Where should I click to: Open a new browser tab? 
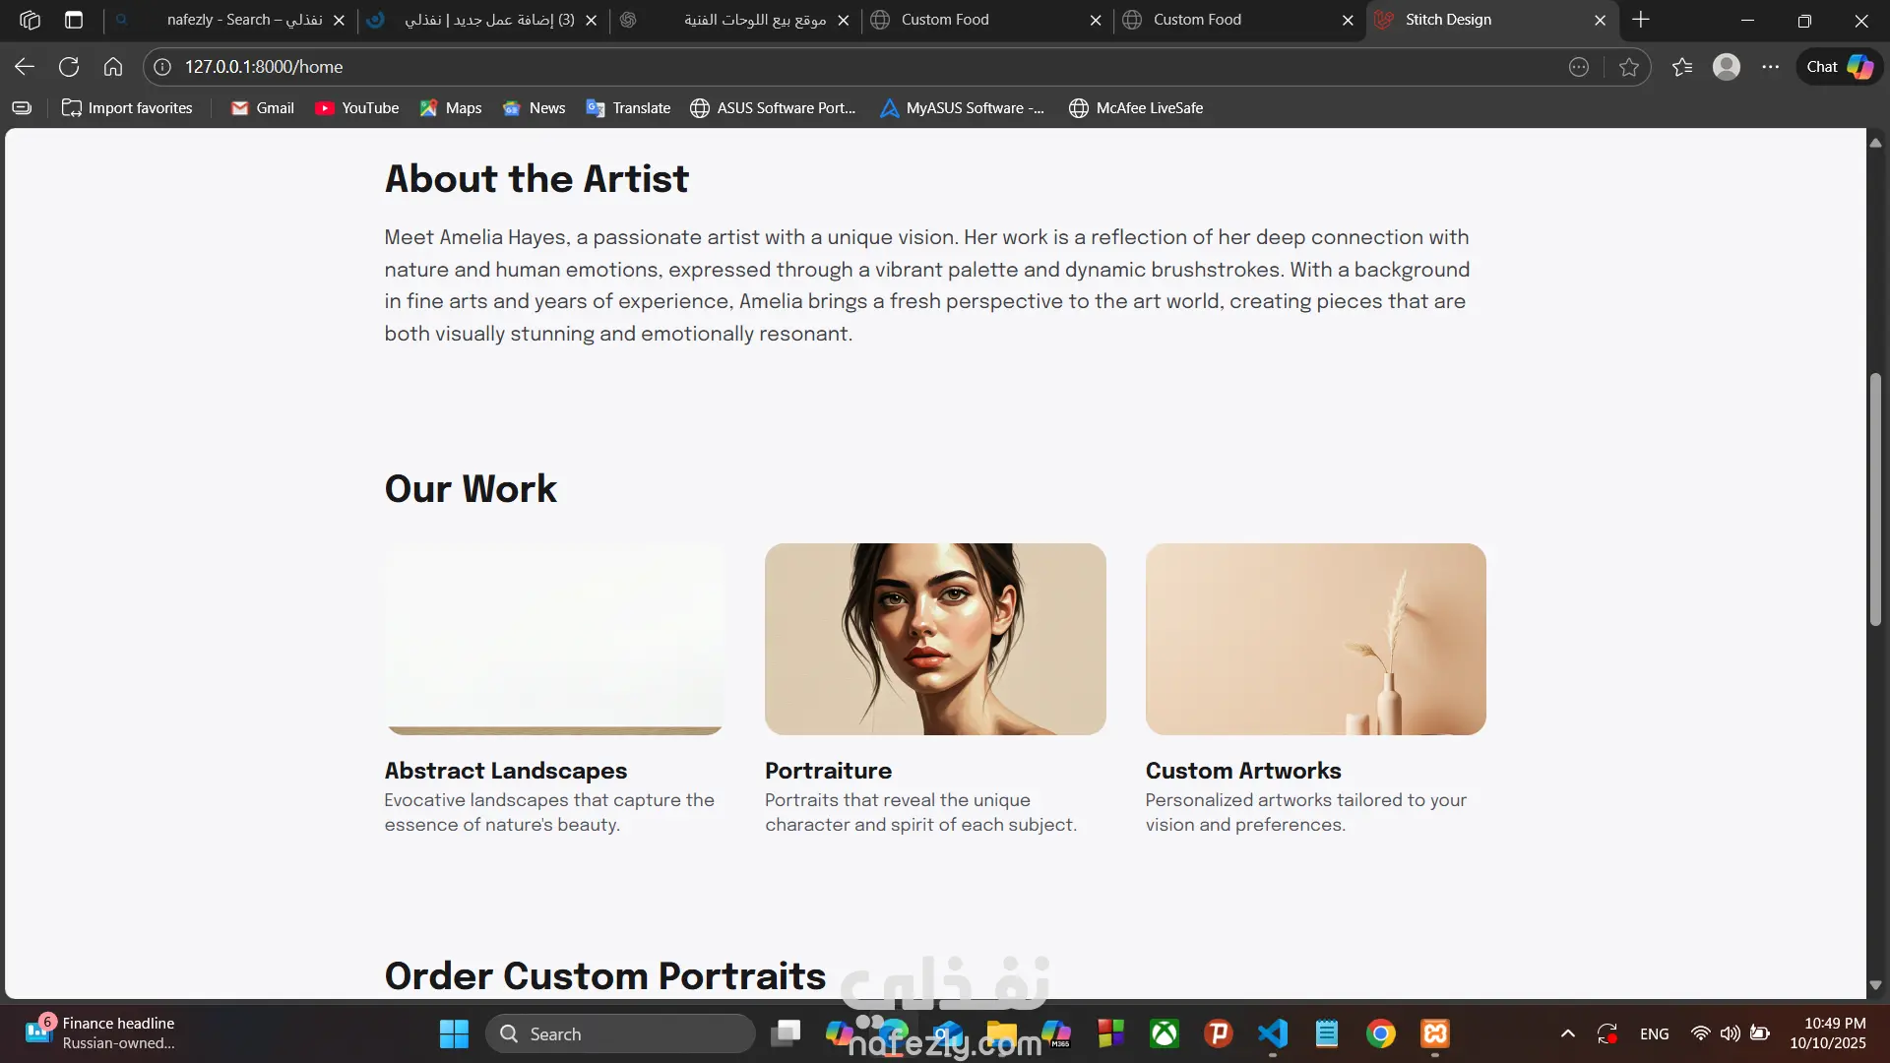[x=1641, y=20]
